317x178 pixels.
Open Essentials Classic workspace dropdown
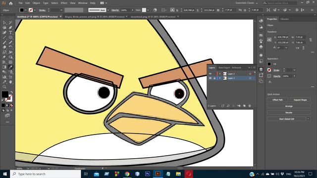(247, 3)
